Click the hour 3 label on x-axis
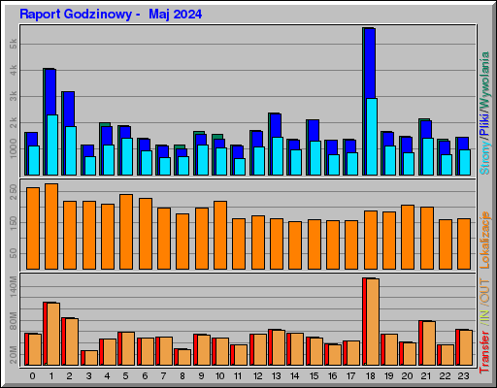 (x=88, y=376)
